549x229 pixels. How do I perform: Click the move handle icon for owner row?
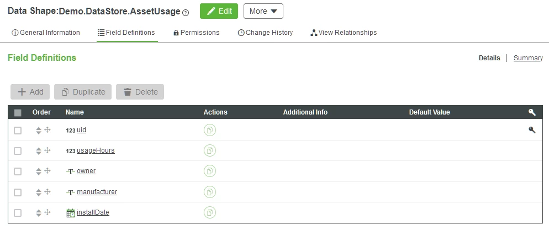(47, 171)
